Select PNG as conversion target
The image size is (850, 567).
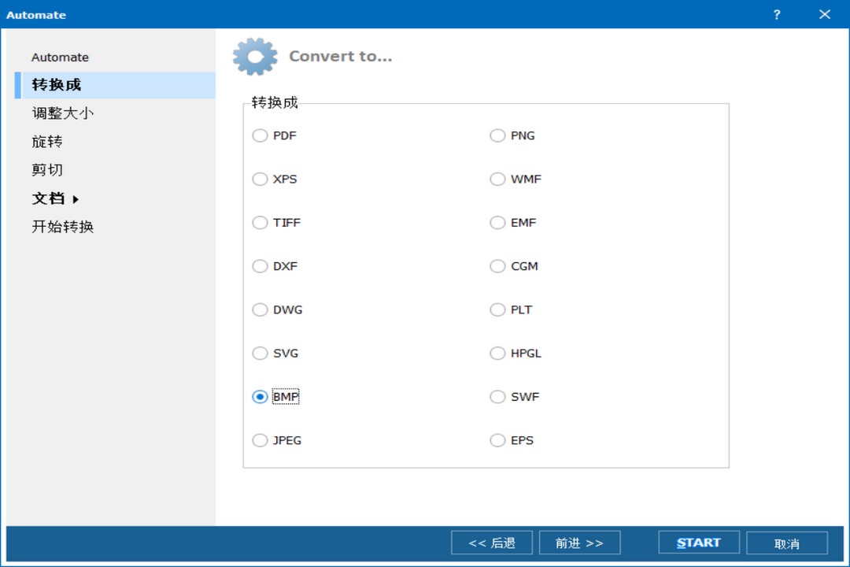(x=497, y=135)
